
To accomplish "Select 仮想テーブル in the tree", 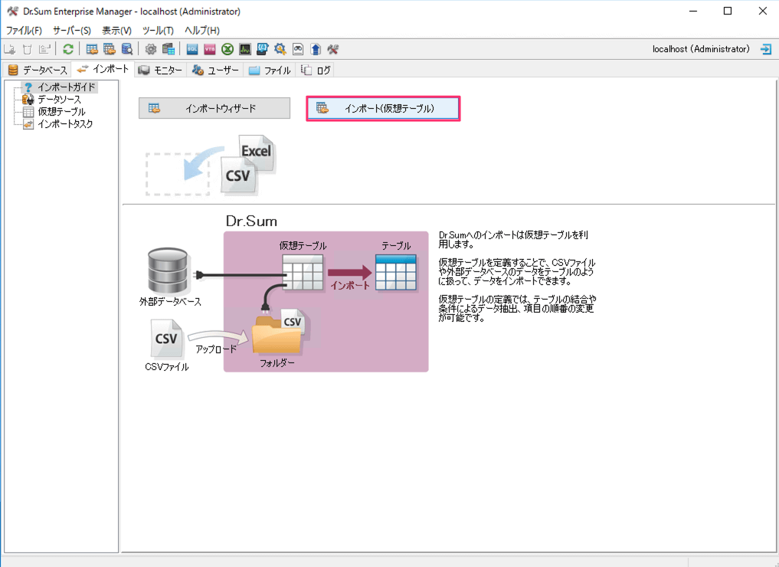I will (54, 112).
